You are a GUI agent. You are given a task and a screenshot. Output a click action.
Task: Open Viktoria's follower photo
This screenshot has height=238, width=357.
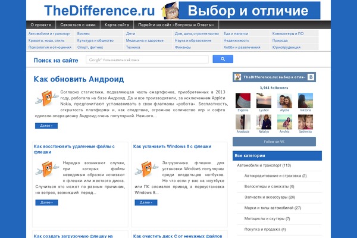(305, 101)
